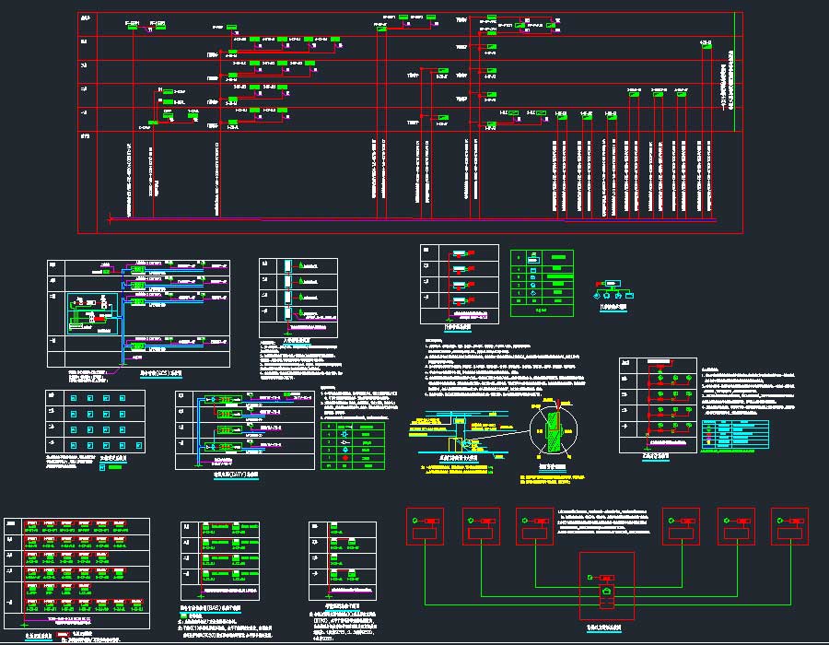Screen dimensions: 829x645
Task: Select the rightmost red terminal box in the bottom row
Action: (x=790, y=526)
